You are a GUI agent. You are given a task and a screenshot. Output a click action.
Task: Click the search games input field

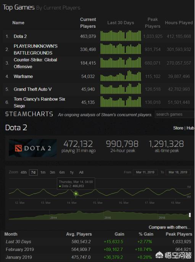coord(174,115)
